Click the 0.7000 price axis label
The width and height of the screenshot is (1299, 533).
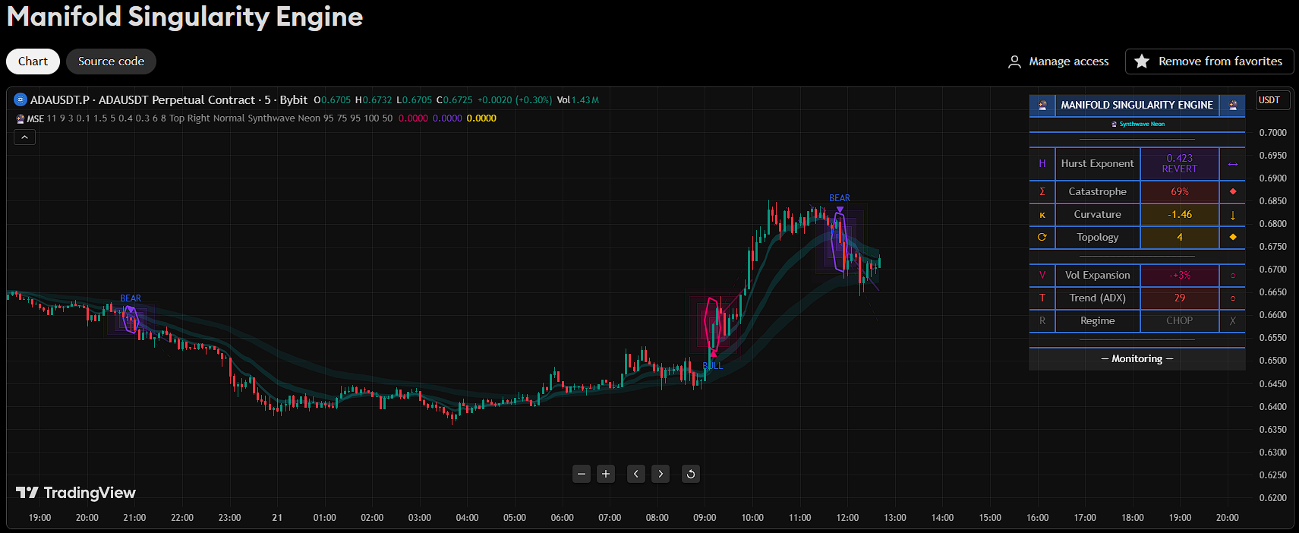1272,132
